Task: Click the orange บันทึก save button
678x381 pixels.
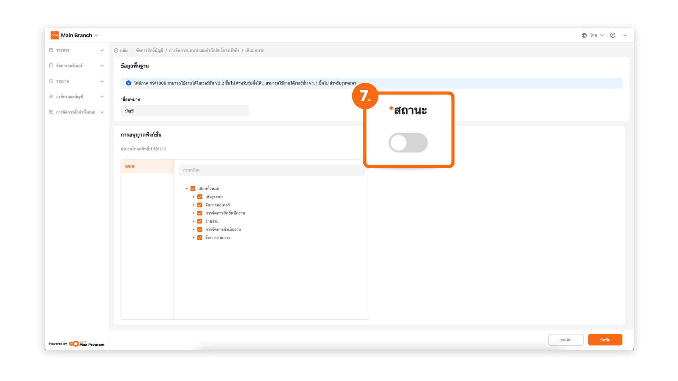Action: (605, 340)
